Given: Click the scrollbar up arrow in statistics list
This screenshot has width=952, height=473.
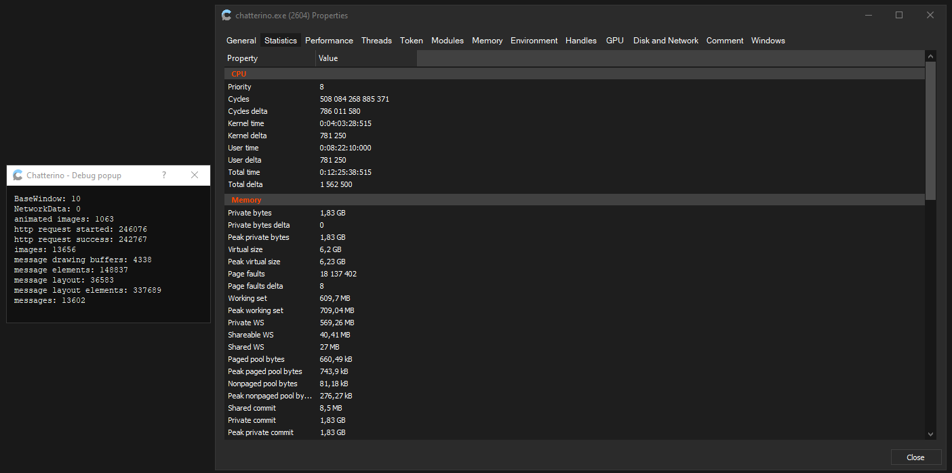Looking at the screenshot, I should click(x=930, y=56).
